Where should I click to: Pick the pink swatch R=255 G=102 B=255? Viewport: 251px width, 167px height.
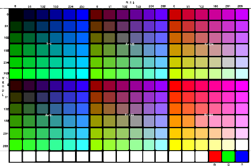click(242, 109)
